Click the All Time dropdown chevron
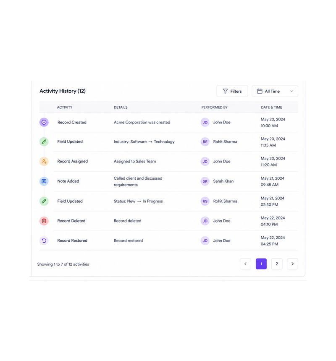 291,91
